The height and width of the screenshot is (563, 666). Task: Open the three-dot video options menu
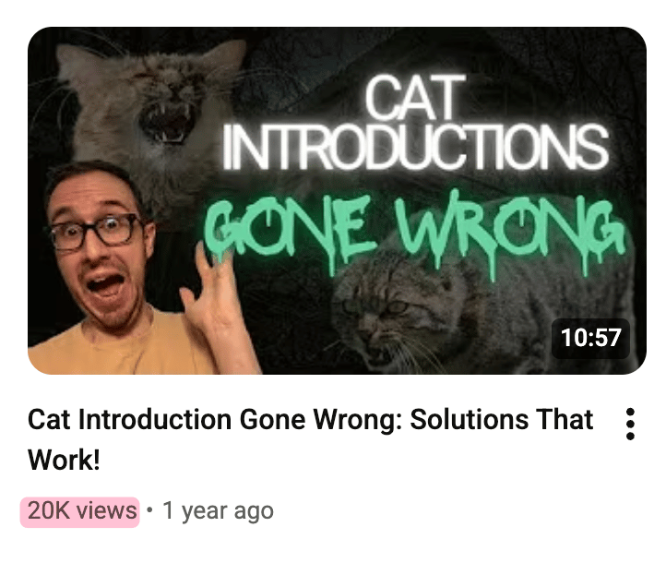630,424
